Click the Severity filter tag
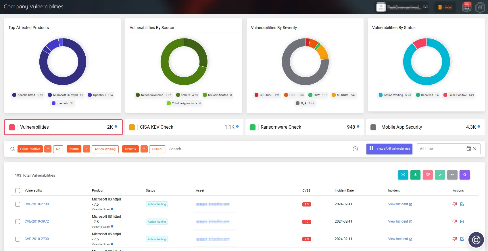Viewport: 488px width, 251px height. click(130, 149)
